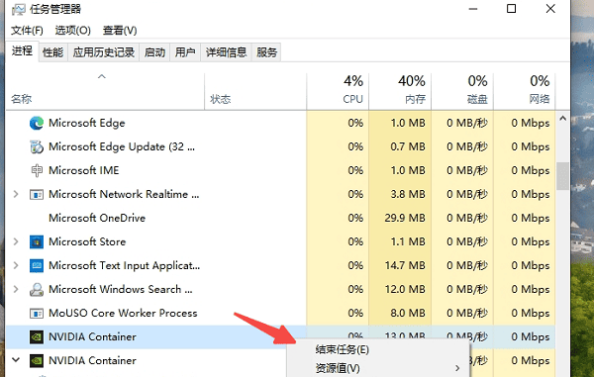This screenshot has width=594, height=377.
Task: Click the 0.7 MB memory value
Action: (408, 146)
